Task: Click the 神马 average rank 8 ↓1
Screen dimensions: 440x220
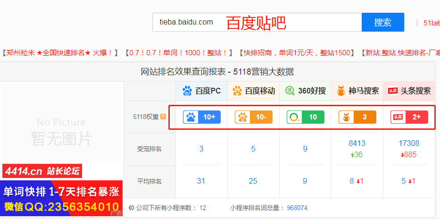Action: 357,181
